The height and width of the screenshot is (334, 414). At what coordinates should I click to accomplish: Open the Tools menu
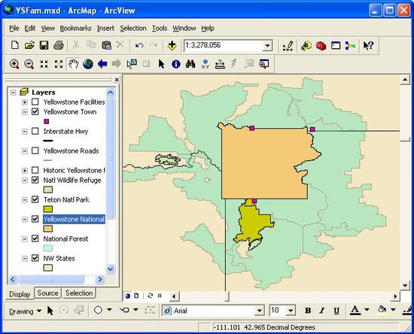pos(160,29)
